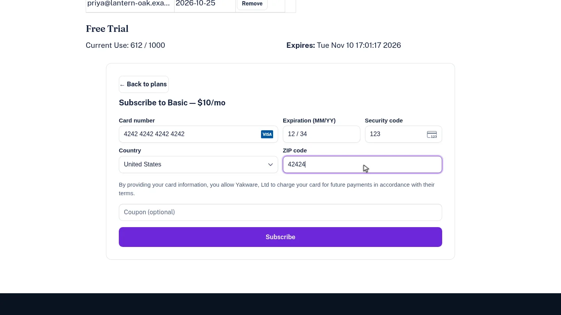561x315 pixels.
Task: Click the "Expiration (MM/YY)" label
Action: 309,121
